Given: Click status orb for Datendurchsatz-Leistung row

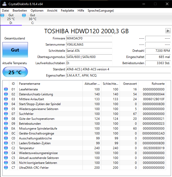Looking at the screenshot, I should (x=6, y=94).
